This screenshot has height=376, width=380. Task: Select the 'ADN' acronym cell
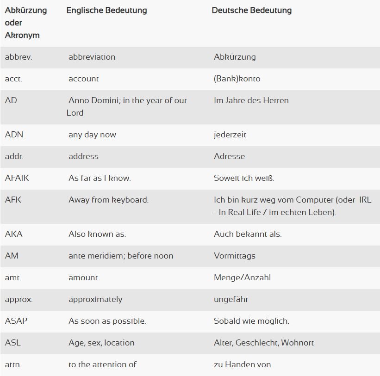click(x=14, y=135)
